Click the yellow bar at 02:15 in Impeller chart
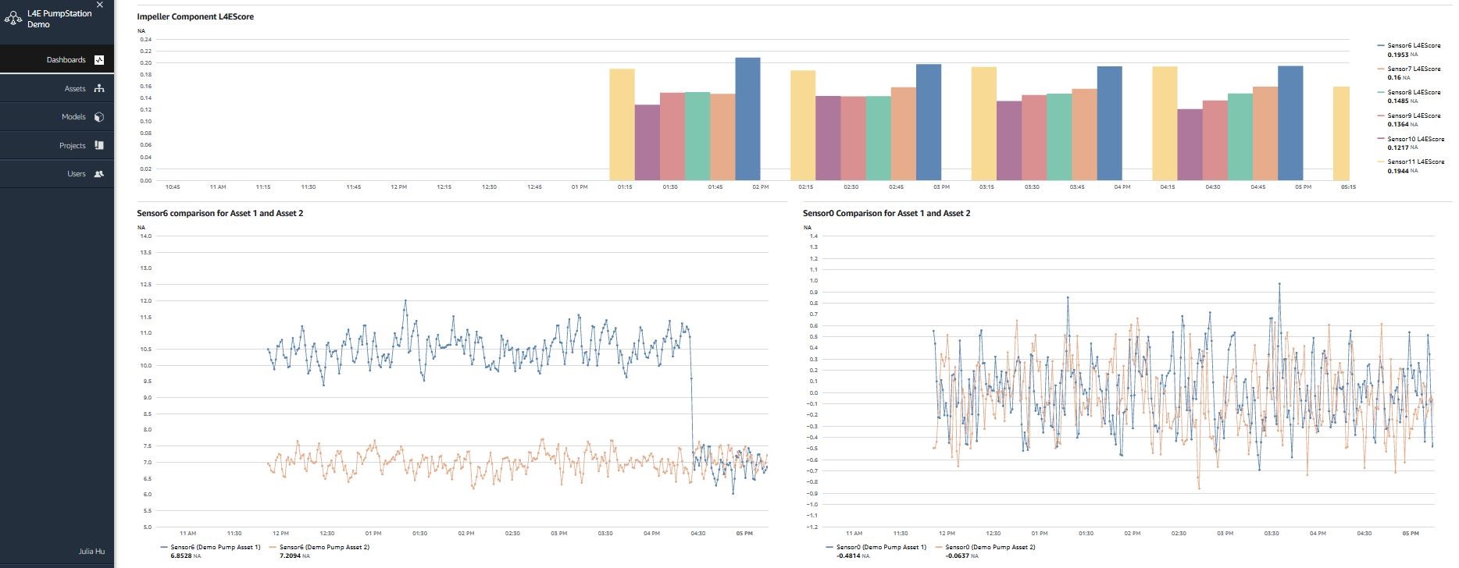The width and height of the screenshot is (1459, 568). (x=803, y=126)
